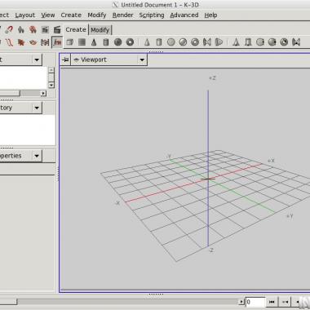This screenshot has height=310, width=310.
Task: Click the timeline slider track at bottom
Action: pyautogui.click(x=128, y=302)
